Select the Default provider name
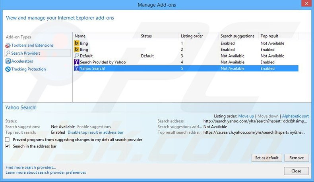 [x=86, y=56]
